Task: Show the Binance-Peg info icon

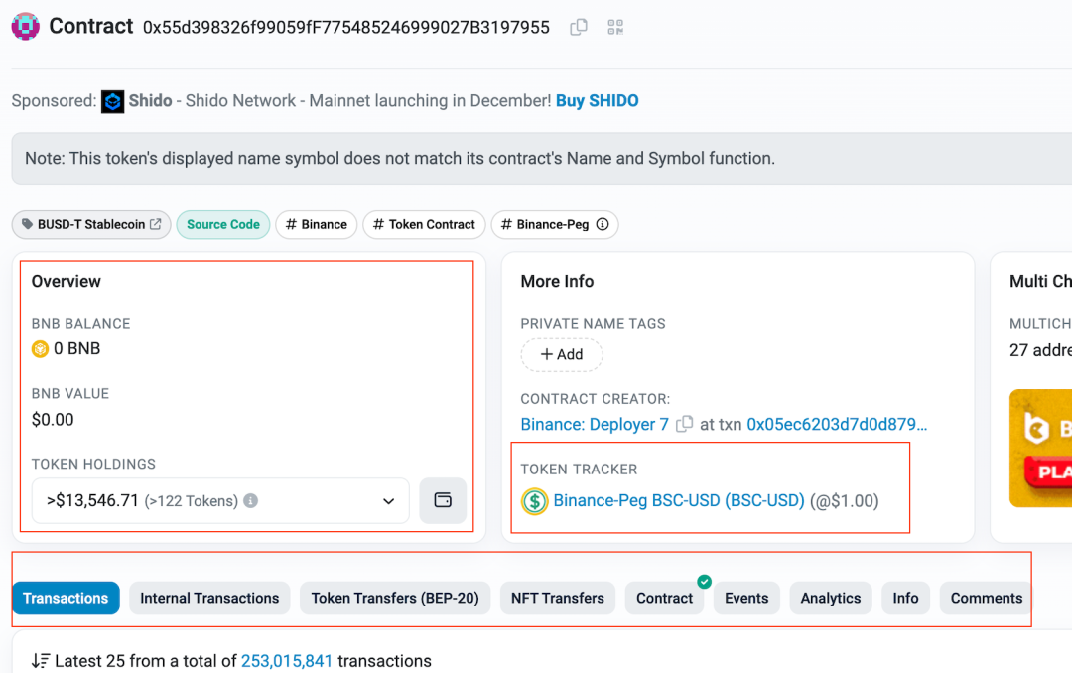Action: pos(603,224)
